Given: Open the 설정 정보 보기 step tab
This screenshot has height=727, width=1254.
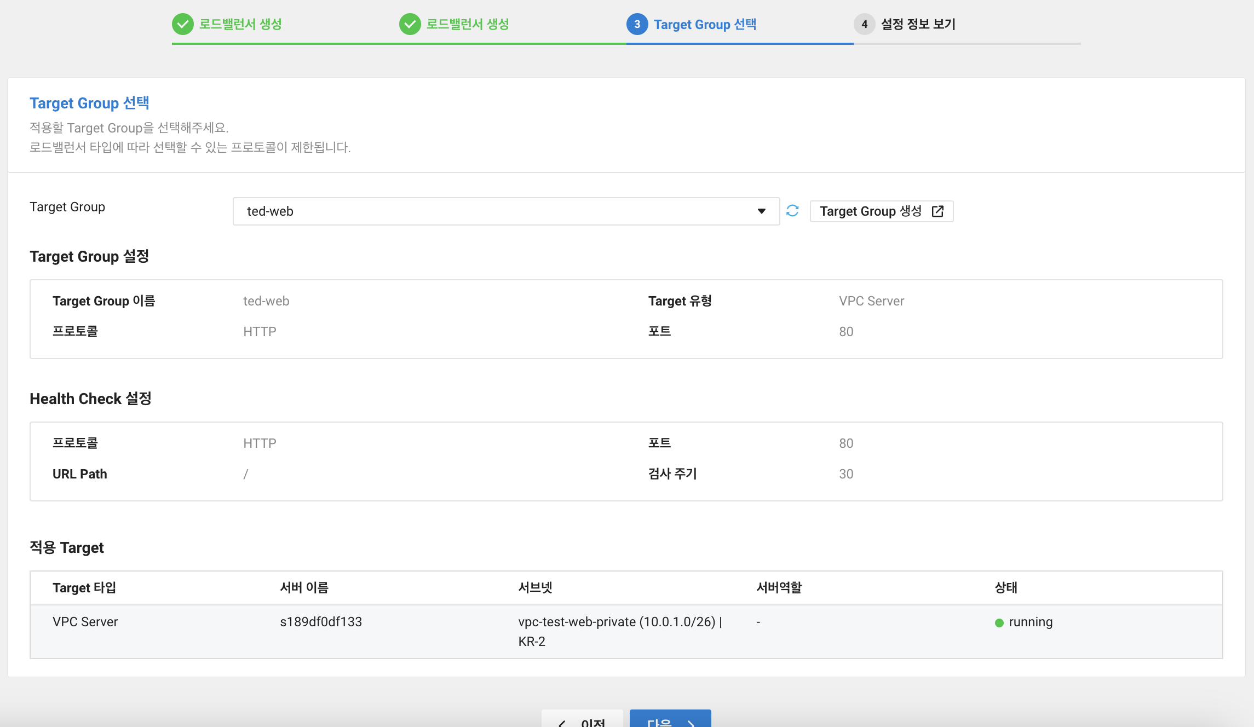Looking at the screenshot, I should [918, 25].
